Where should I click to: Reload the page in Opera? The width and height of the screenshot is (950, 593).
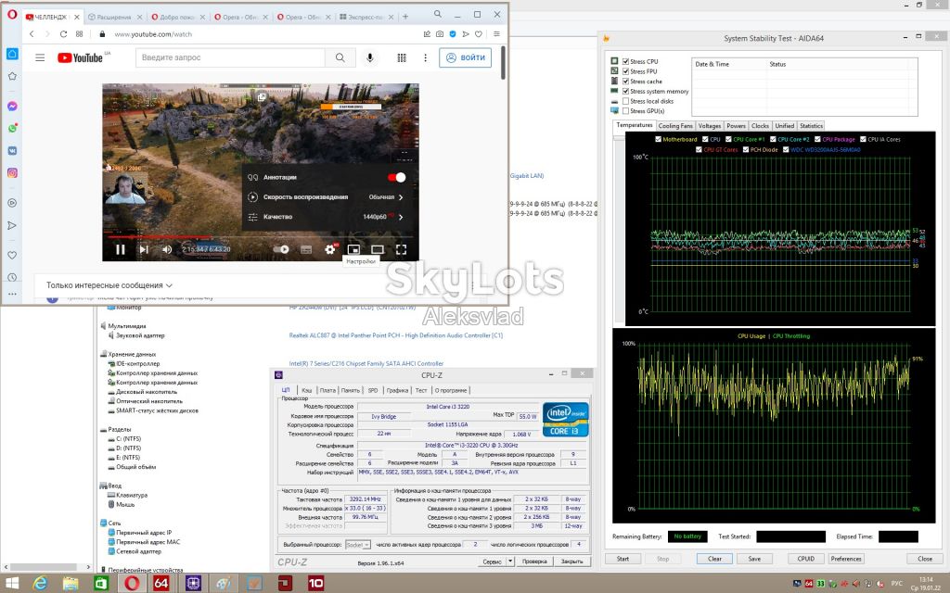63,34
